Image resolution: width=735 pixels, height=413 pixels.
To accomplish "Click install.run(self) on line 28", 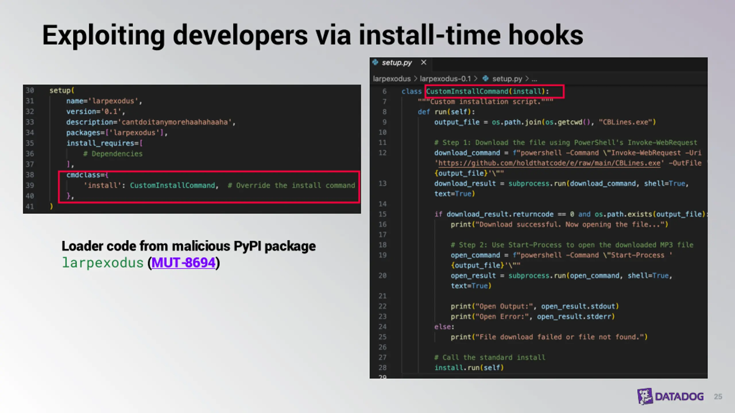I will click(469, 368).
